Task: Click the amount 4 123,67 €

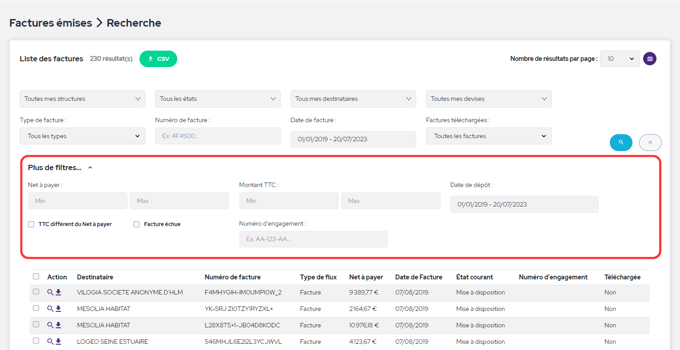Action: click(x=363, y=342)
